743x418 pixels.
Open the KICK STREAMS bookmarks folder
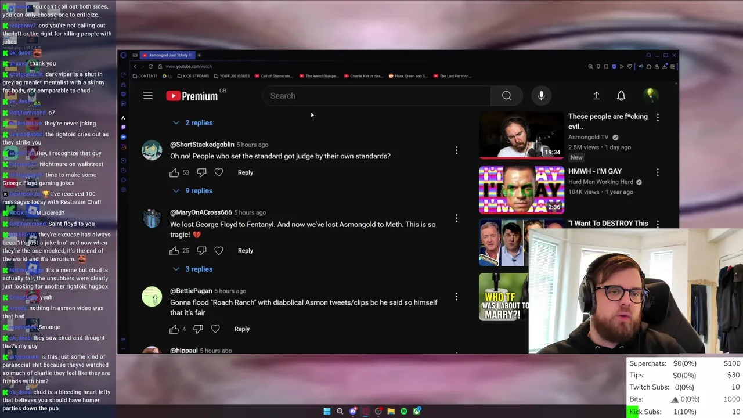(193, 76)
